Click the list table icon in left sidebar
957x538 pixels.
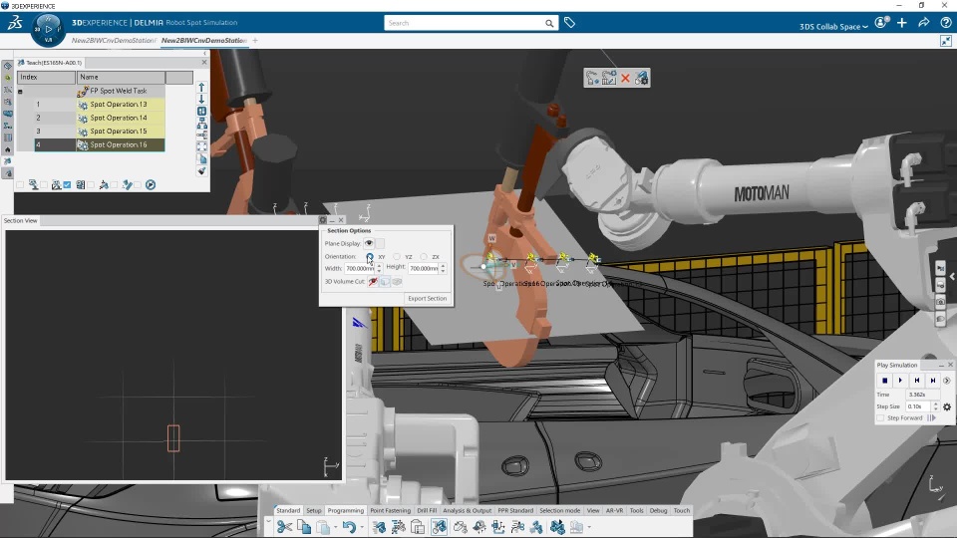tap(7, 137)
